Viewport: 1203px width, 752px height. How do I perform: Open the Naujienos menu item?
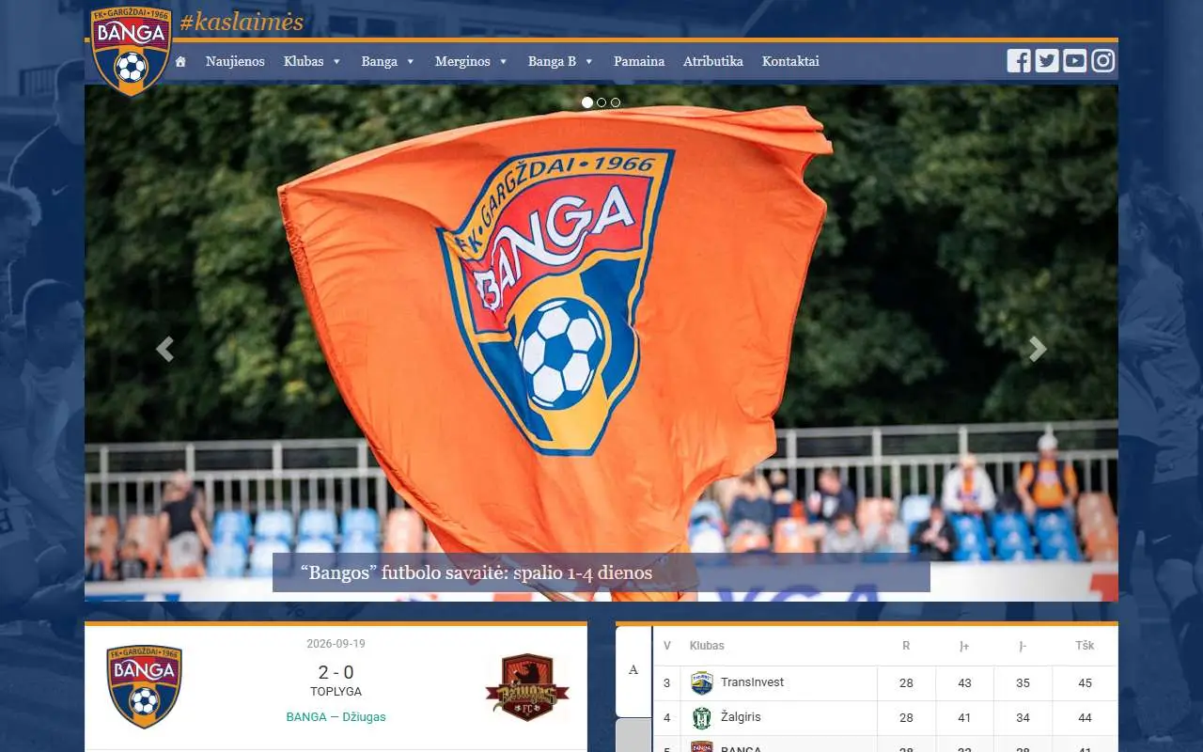coord(235,61)
